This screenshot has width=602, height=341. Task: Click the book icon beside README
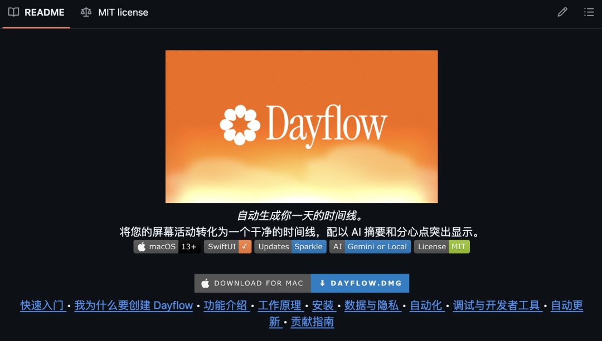13,12
